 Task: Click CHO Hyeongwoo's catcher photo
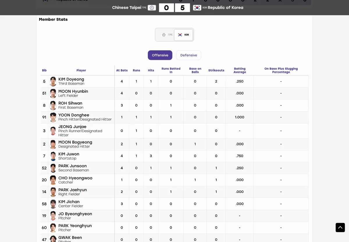click(53, 180)
